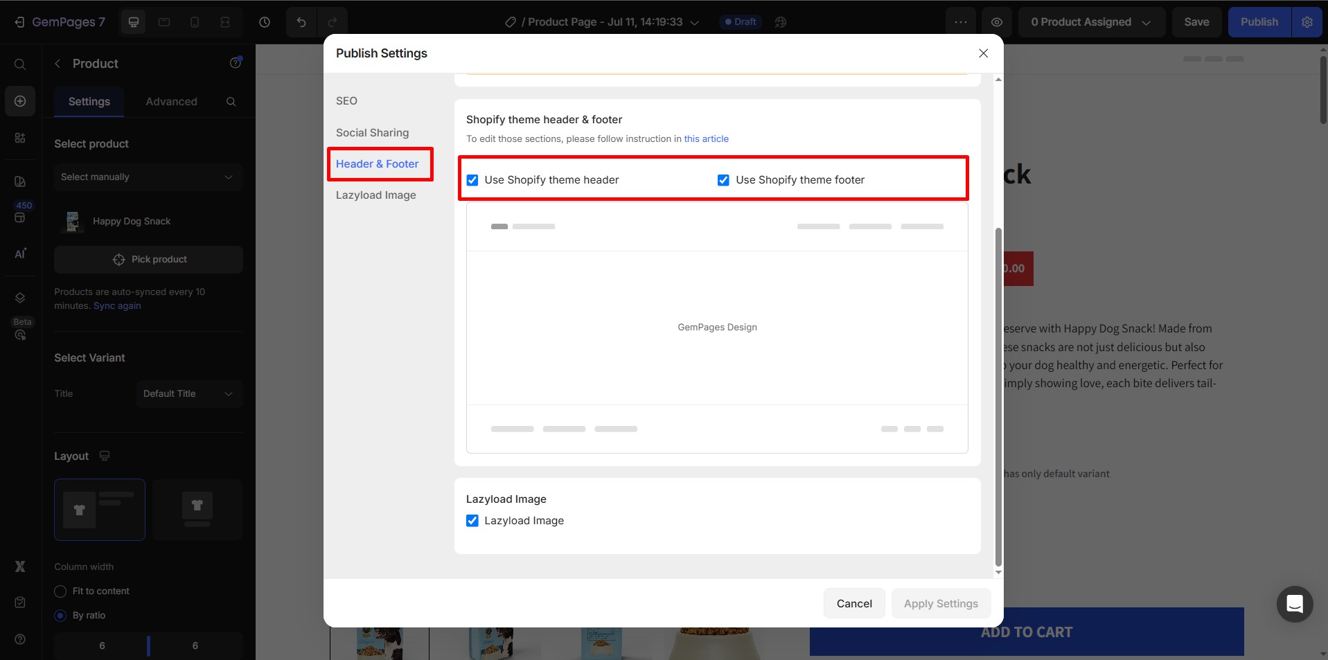
Task: Open live chat support bubble
Action: 1294,604
